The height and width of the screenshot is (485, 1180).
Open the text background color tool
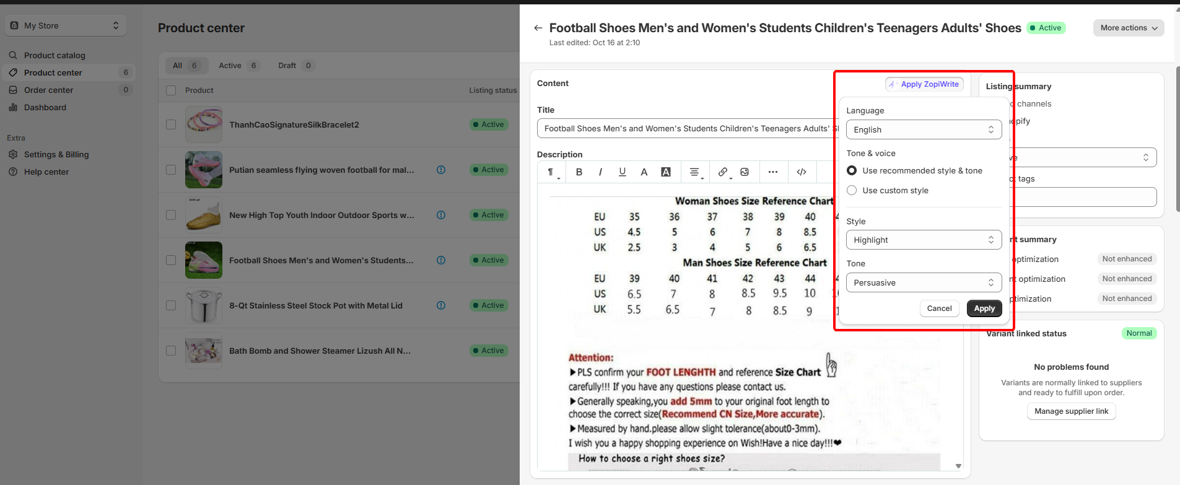click(666, 172)
